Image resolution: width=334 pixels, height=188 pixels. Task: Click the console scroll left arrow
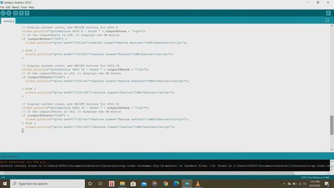(2, 173)
